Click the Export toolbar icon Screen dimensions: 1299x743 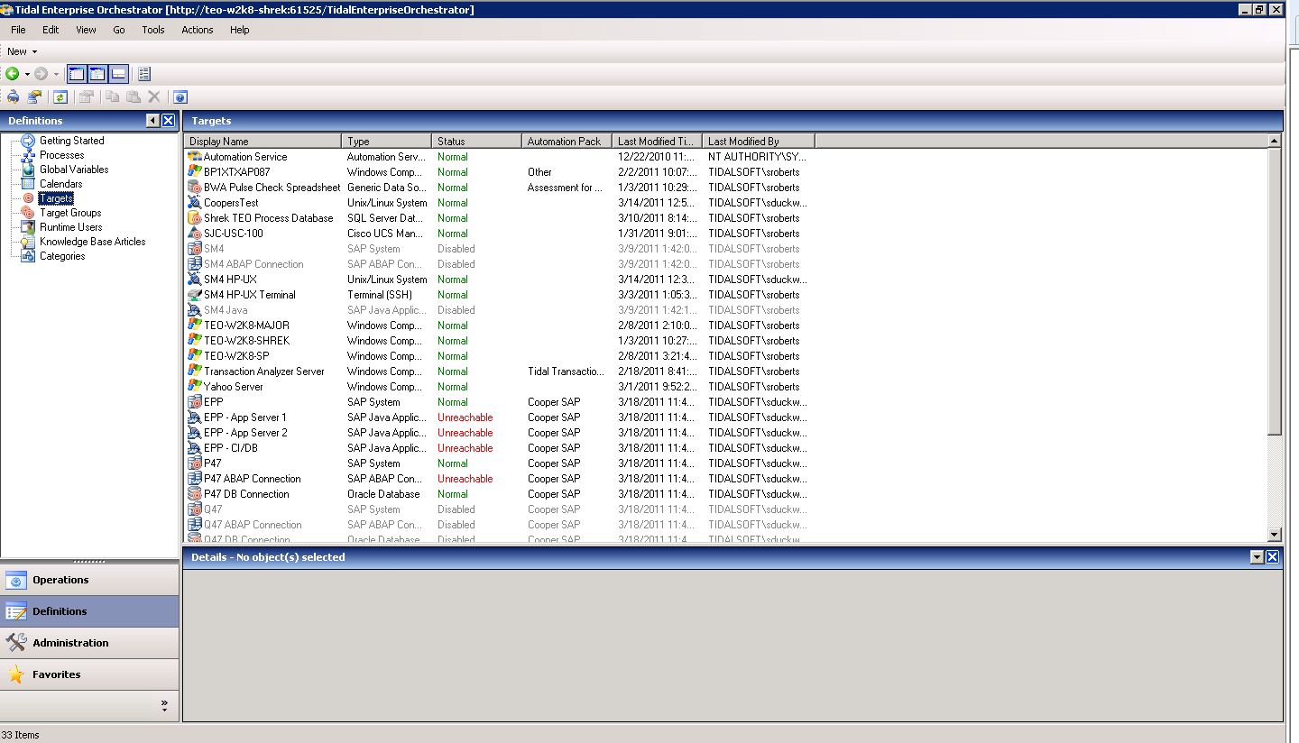[34, 97]
